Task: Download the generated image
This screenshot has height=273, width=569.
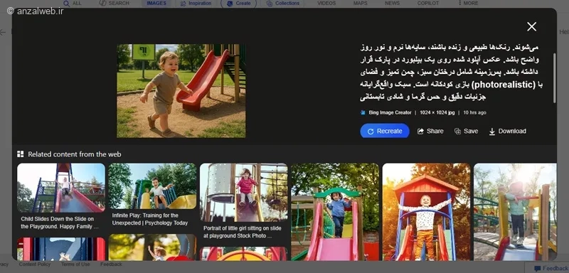Action: click(x=508, y=131)
